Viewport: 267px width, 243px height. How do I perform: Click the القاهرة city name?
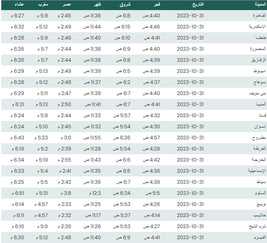[x=259, y=16]
